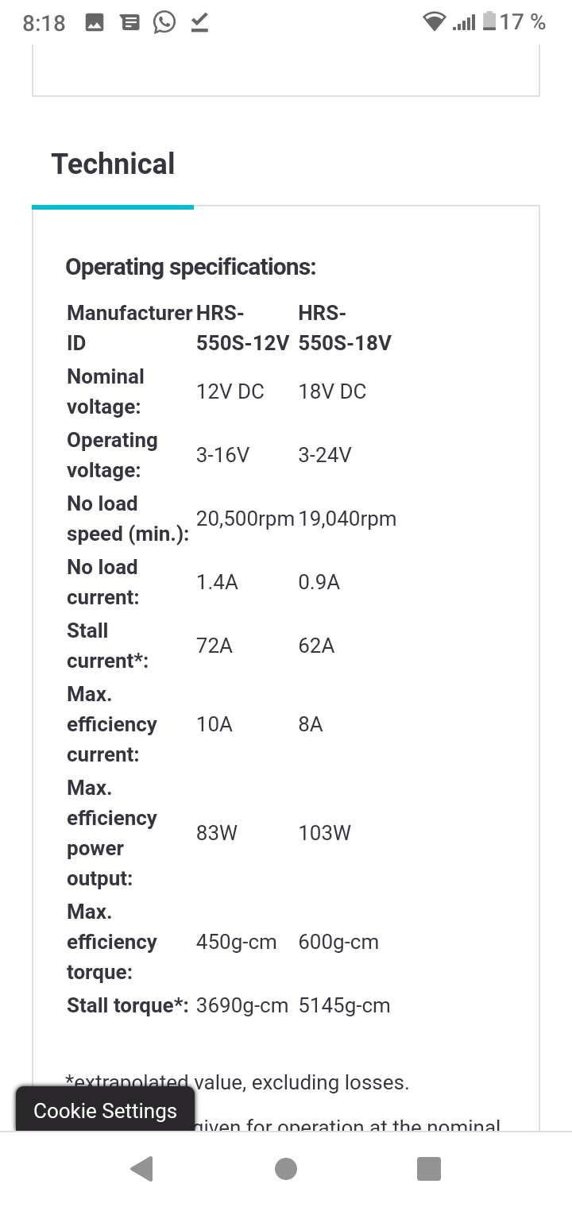Tap the HRS-550S-18V column header
Screen dimensions: 572x1207
pos(345,328)
